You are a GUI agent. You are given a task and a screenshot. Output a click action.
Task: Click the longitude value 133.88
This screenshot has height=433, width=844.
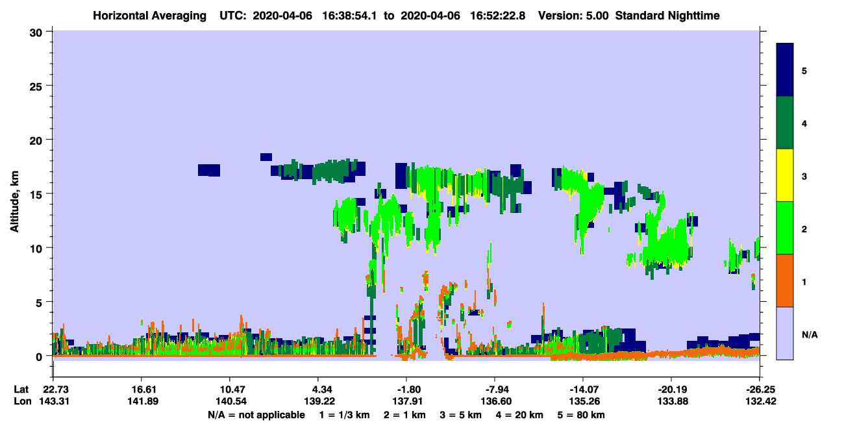[x=673, y=402]
